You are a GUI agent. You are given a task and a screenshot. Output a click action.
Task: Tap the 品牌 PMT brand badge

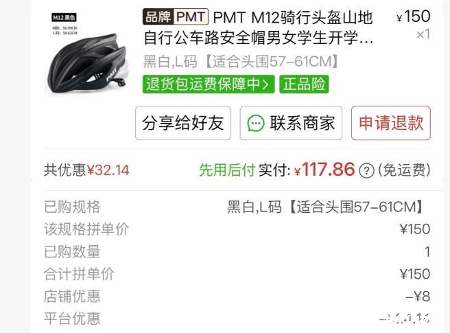pos(176,16)
